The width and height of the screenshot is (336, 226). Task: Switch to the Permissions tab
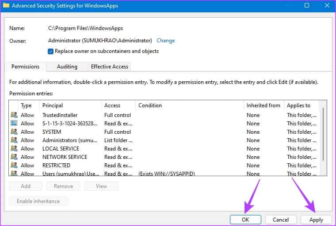click(x=25, y=67)
